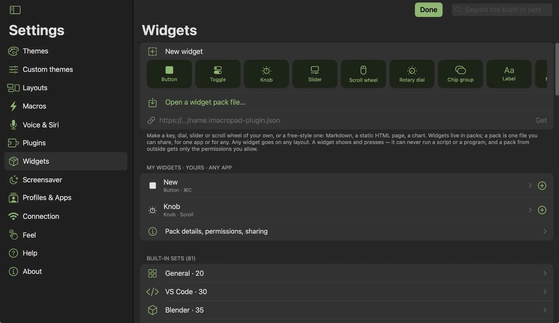Add a new Toggle widget
Viewport: 559px width, 323px height.
pyautogui.click(x=218, y=74)
